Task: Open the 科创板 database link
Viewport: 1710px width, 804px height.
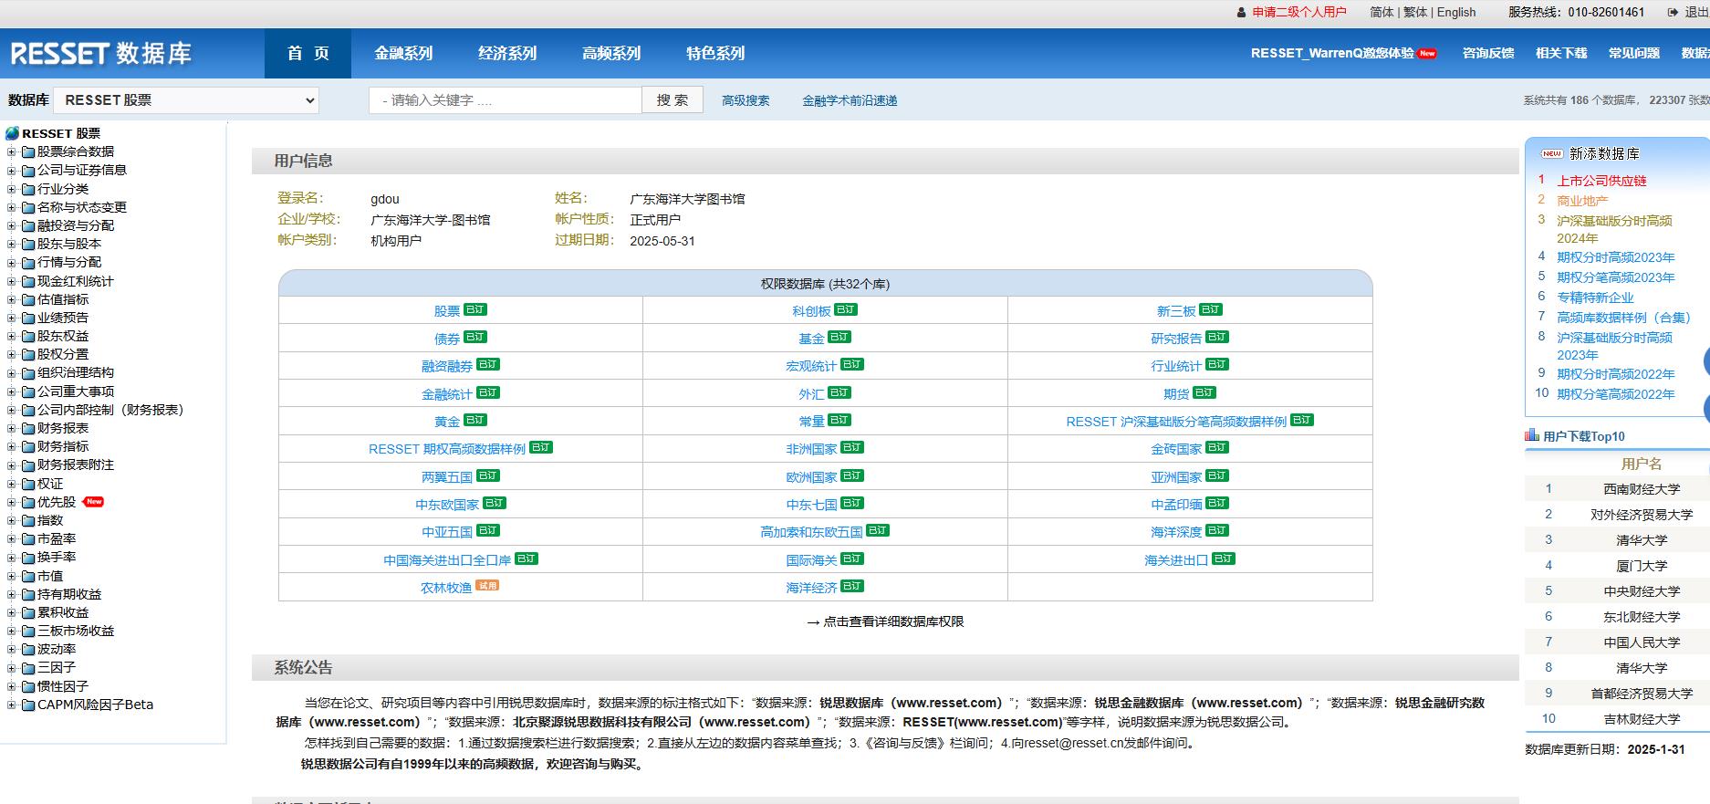Action: 811,311
